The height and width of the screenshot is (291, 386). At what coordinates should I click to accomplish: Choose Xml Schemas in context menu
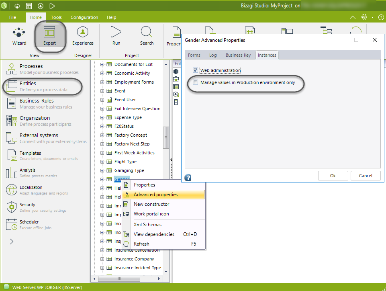pyautogui.click(x=163, y=224)
